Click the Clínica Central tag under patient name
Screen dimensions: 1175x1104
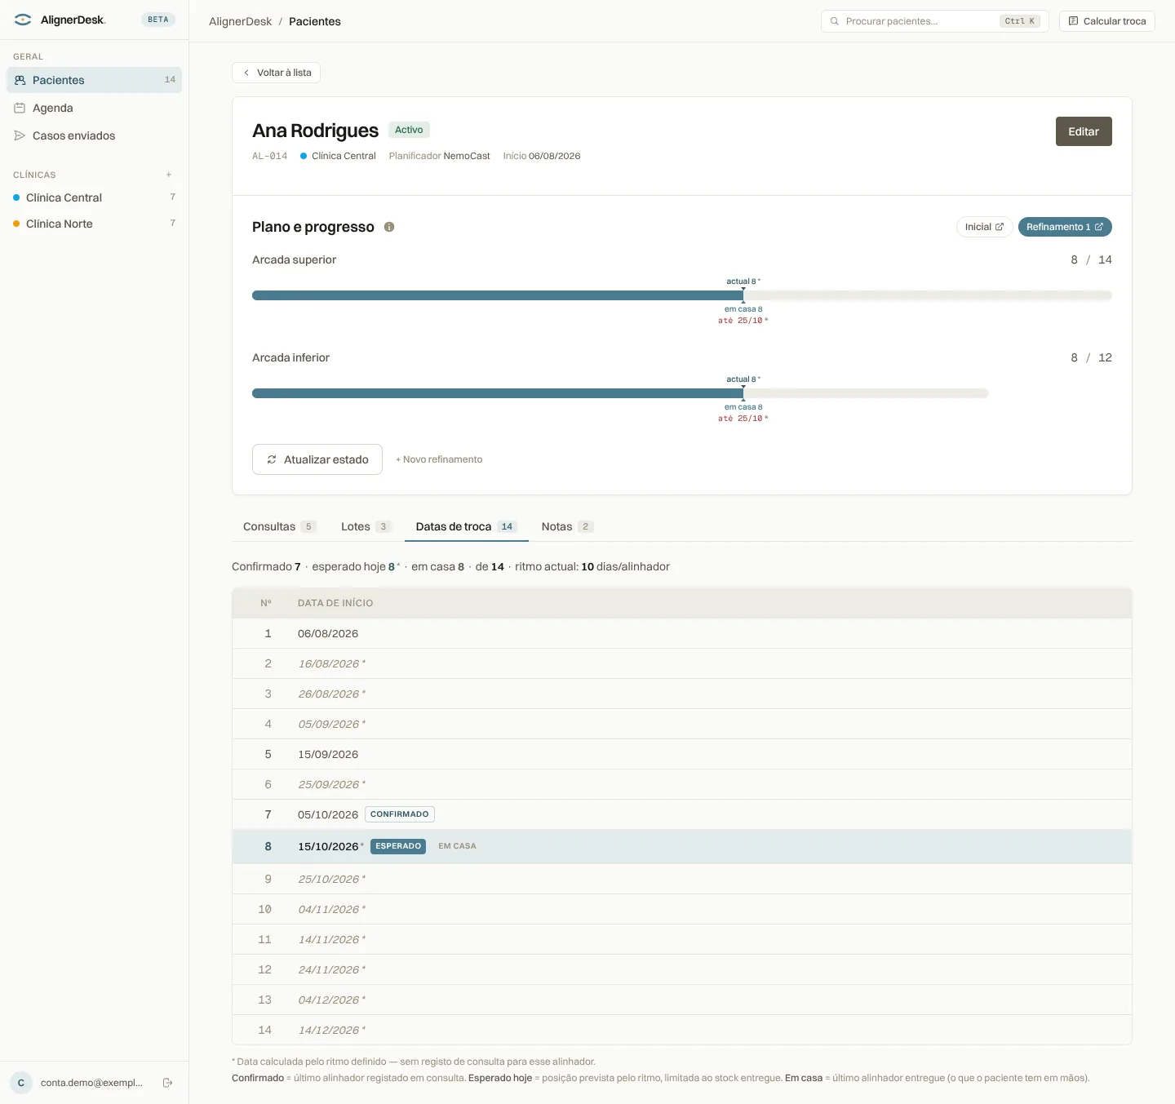pyautogui.click(x=338, y=156)
